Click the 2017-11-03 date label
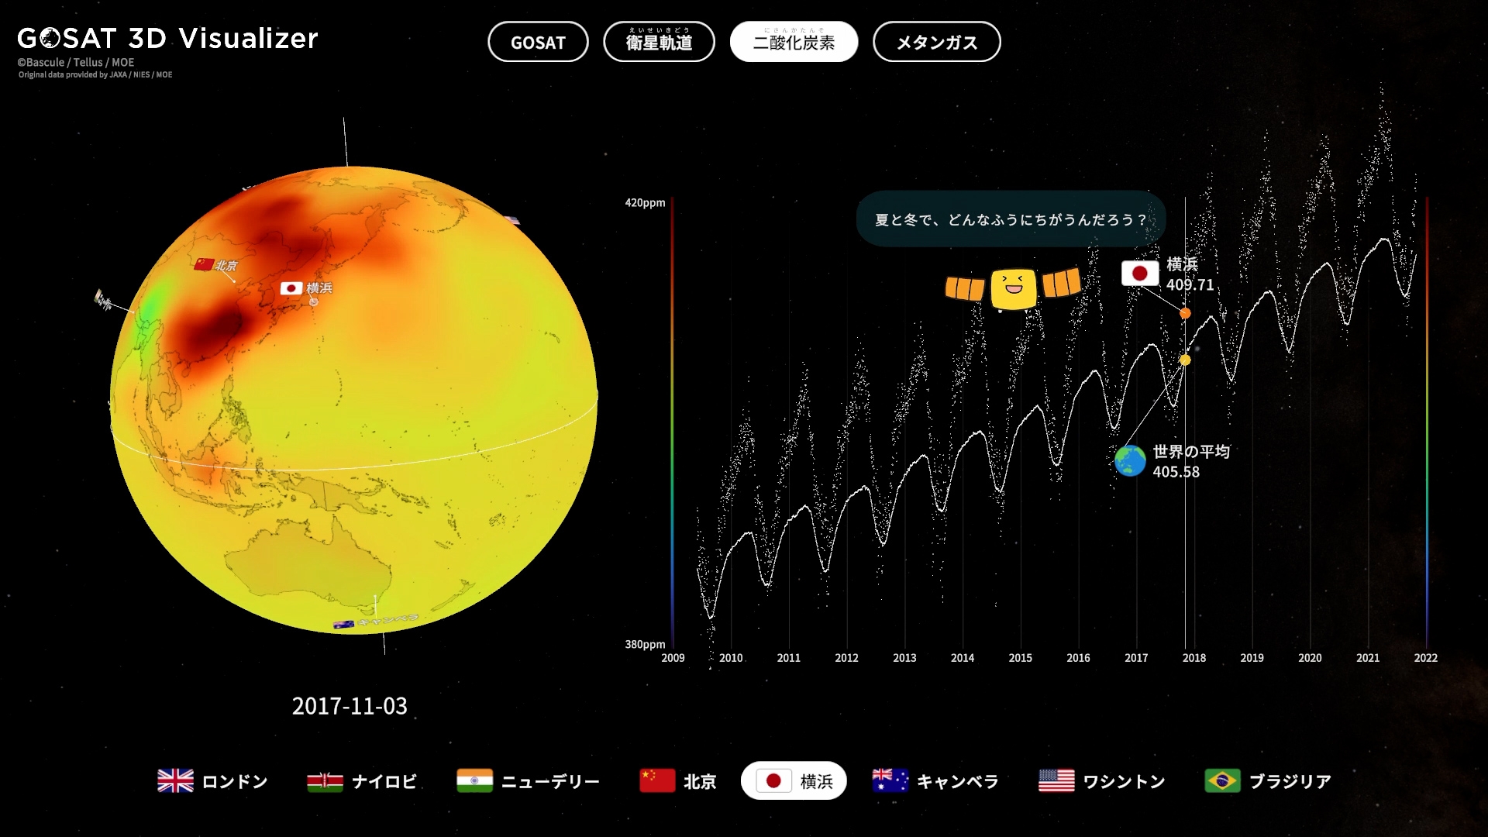The width and height of the screenshot is (1488, 837). coord(350,706)
